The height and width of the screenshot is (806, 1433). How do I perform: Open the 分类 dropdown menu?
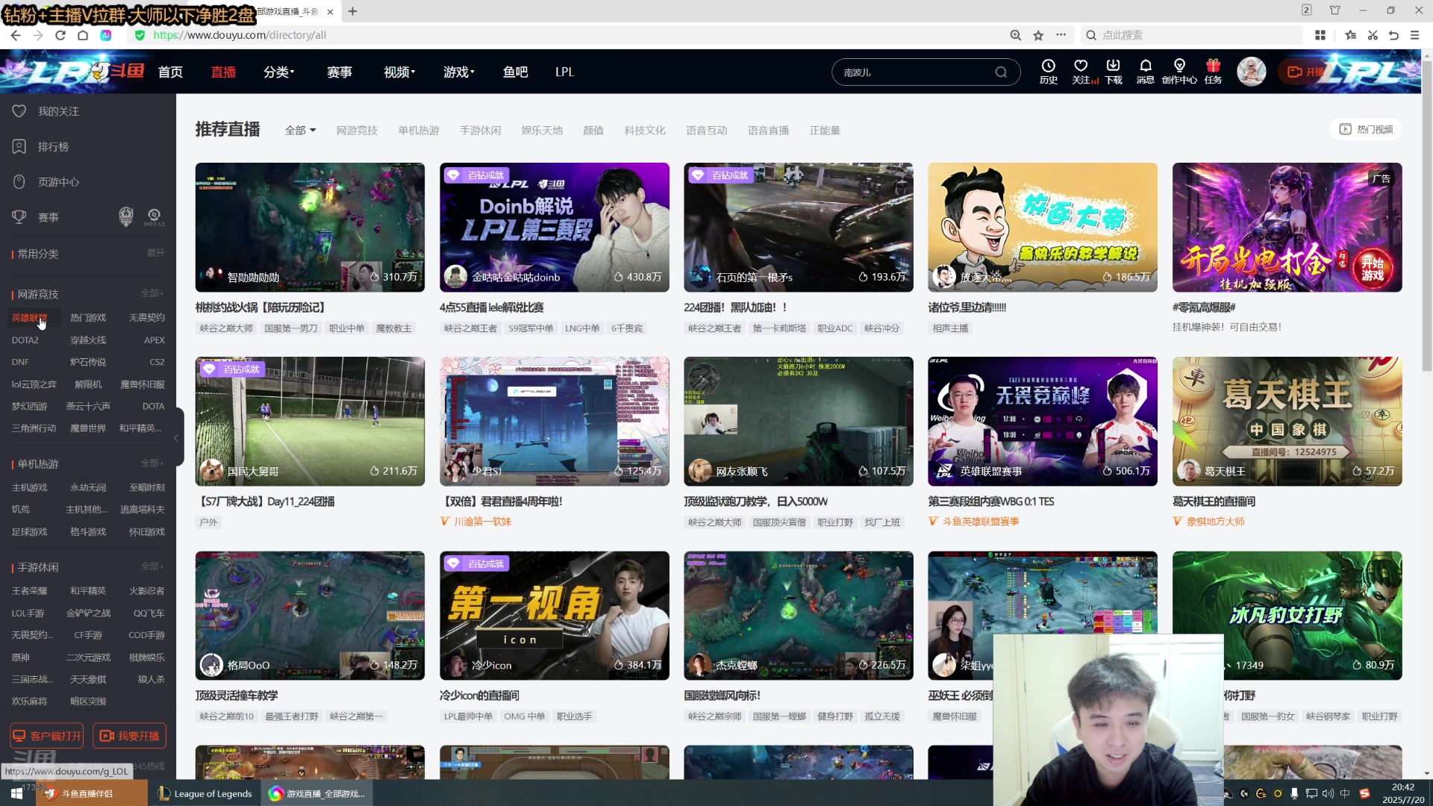pos(278,72)
